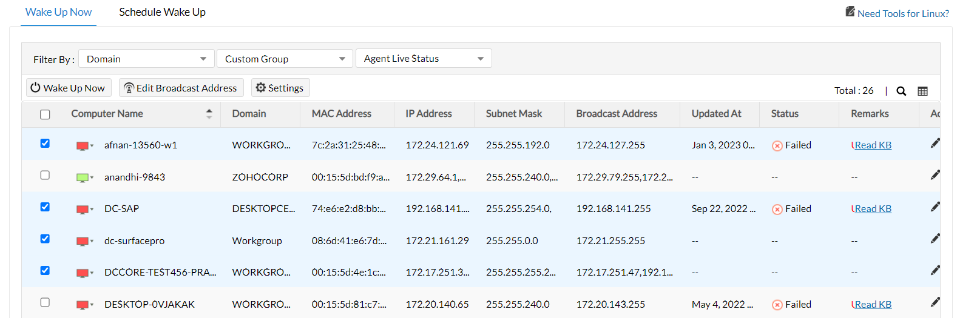Viewport: 957px width, 318px height.
Task: Click the edit pencil for afnan-13560-w1
Action: click(935, 143)
